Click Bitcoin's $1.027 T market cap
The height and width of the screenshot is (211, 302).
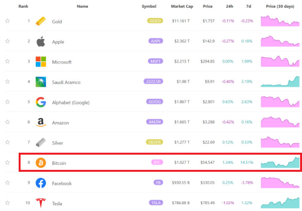click(182, 163)
